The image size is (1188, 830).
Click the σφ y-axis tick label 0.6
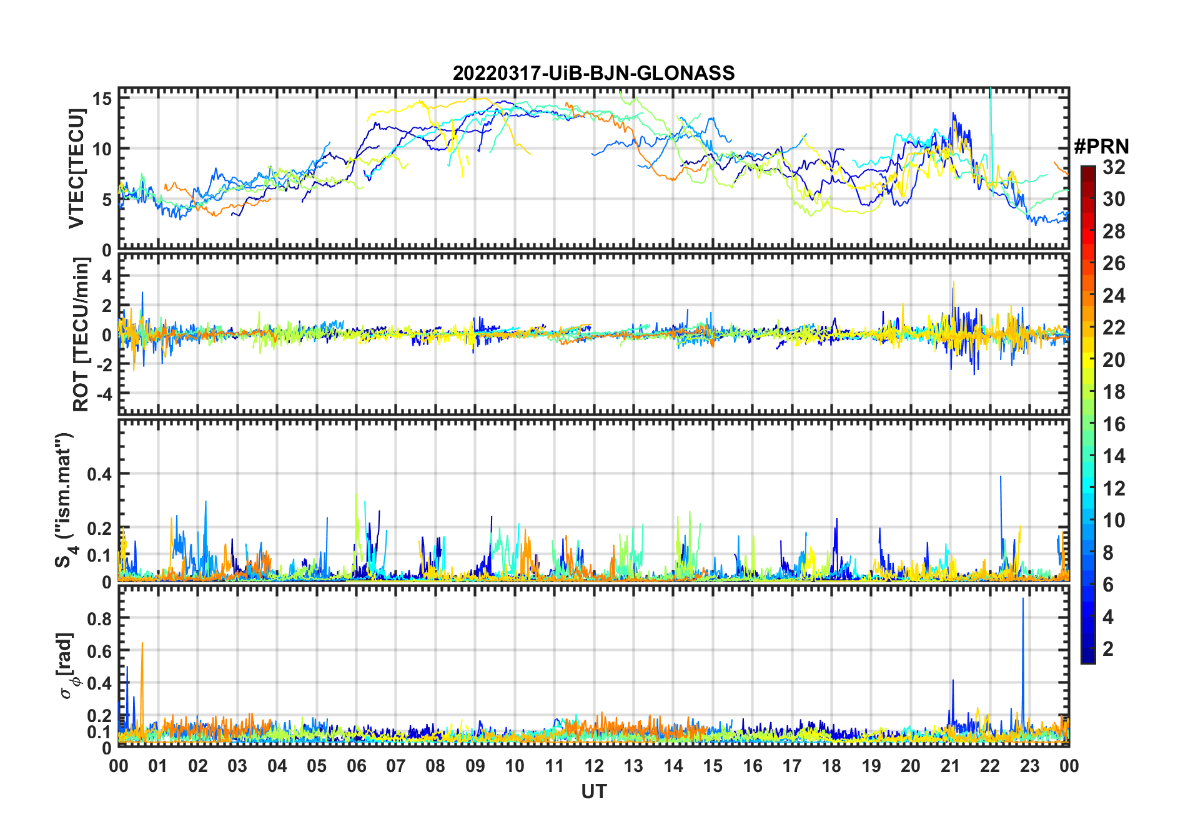point(100,651)
